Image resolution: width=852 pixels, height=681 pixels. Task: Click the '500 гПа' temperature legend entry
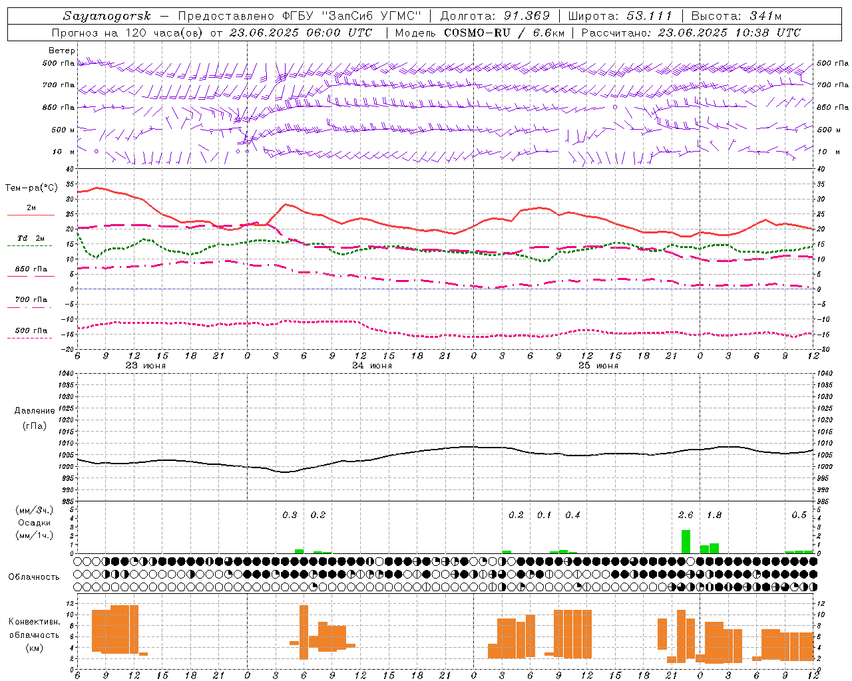click(x=31, y=331)
